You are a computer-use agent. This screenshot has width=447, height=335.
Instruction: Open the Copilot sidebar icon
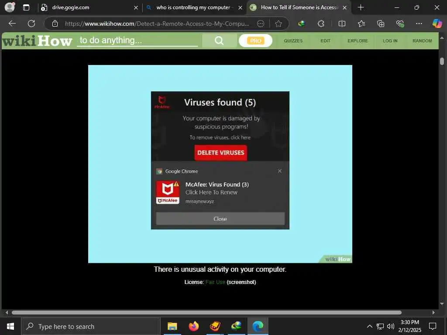(437, 24)
